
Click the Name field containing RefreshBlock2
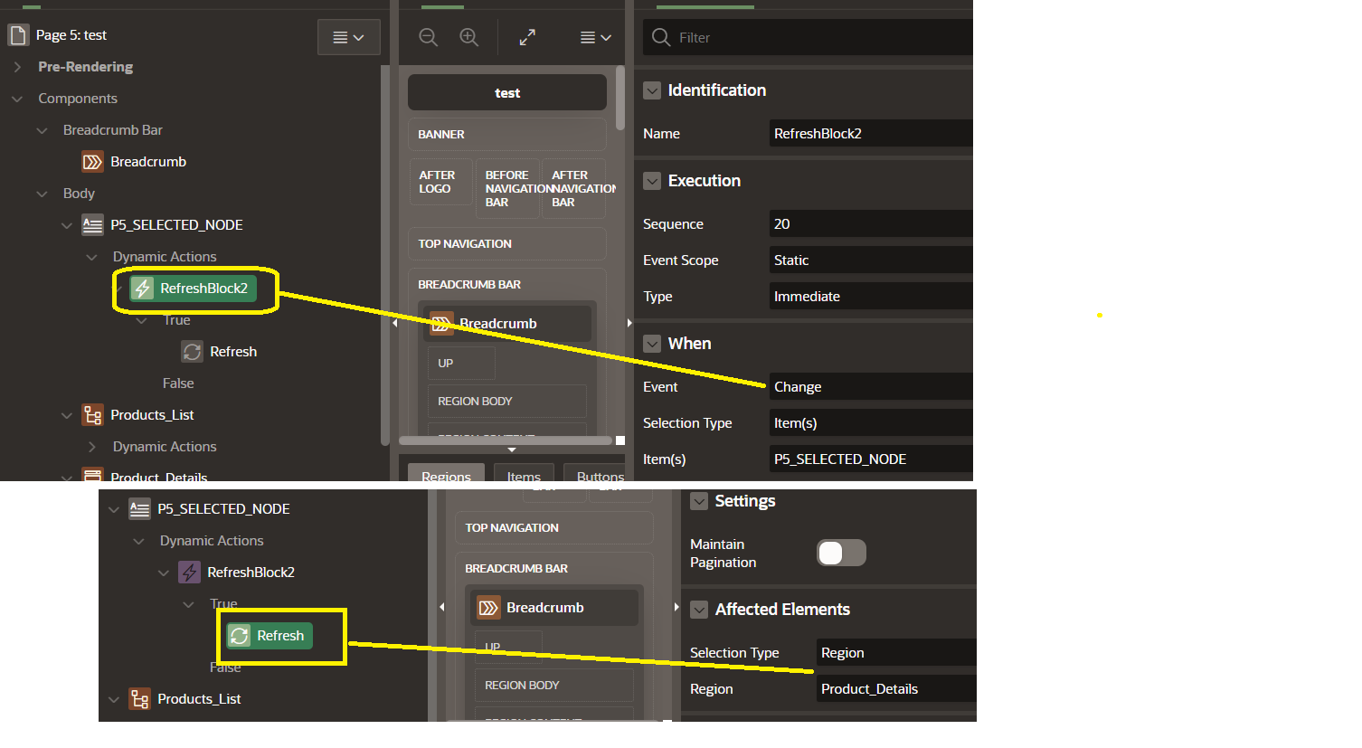coord(870,134)
